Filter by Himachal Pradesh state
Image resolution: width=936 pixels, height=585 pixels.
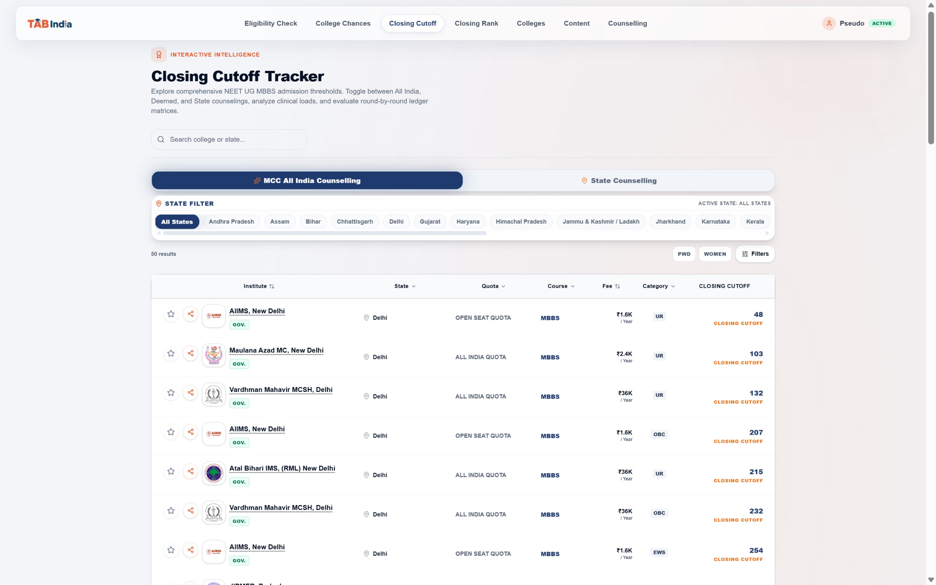(521, 222)
